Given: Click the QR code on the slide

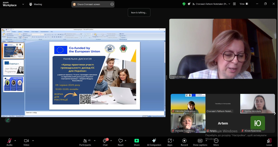Looking at the screenshot, I should 85,99.
